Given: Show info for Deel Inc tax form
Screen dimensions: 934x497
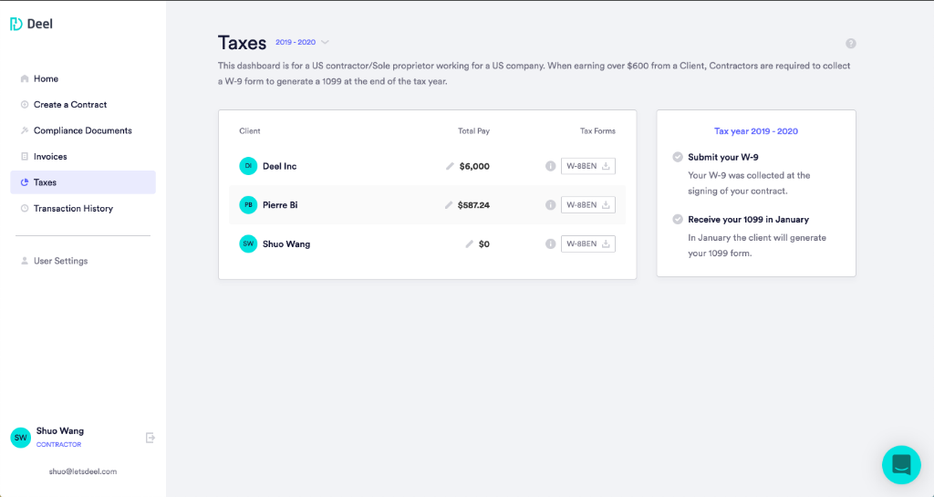Looking at the screenshot, I should pyautogui.click(x=550, y=166).
